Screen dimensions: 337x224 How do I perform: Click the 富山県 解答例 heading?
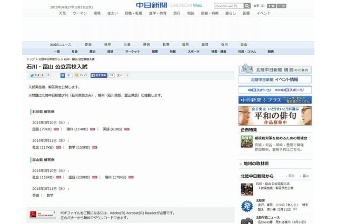[43, 160]
